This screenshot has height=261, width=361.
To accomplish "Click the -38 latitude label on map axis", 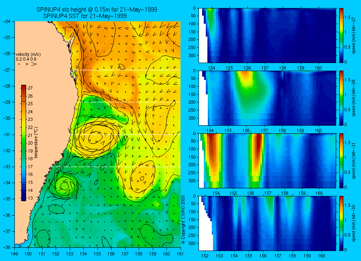I will tap(6, 247).
